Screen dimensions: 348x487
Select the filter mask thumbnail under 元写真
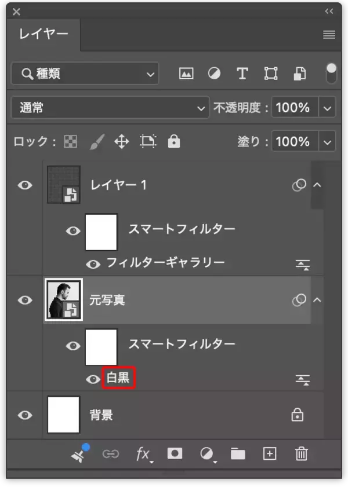coord(101,347)
